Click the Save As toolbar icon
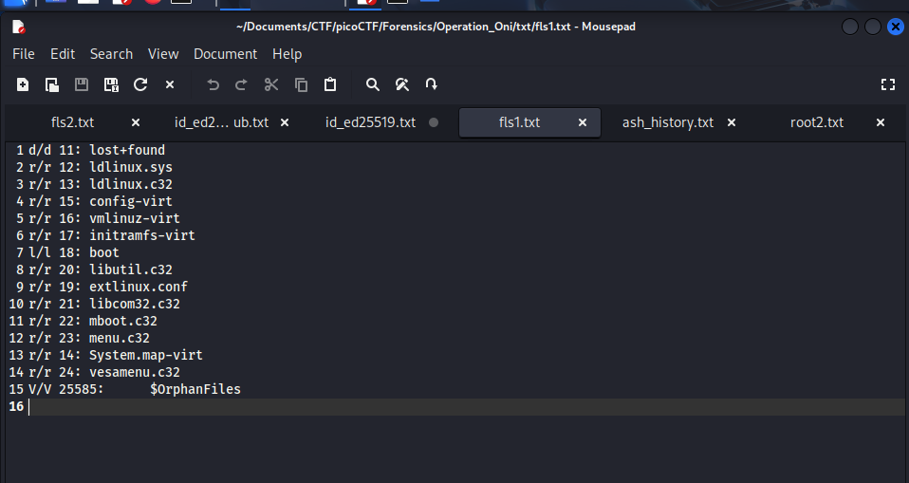The height and width of the screenshot is (483, 909). [111, 84]
